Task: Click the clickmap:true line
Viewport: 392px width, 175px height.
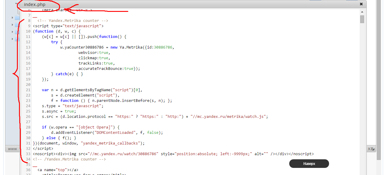Action: pyautogui.click(x=94, y=58)
